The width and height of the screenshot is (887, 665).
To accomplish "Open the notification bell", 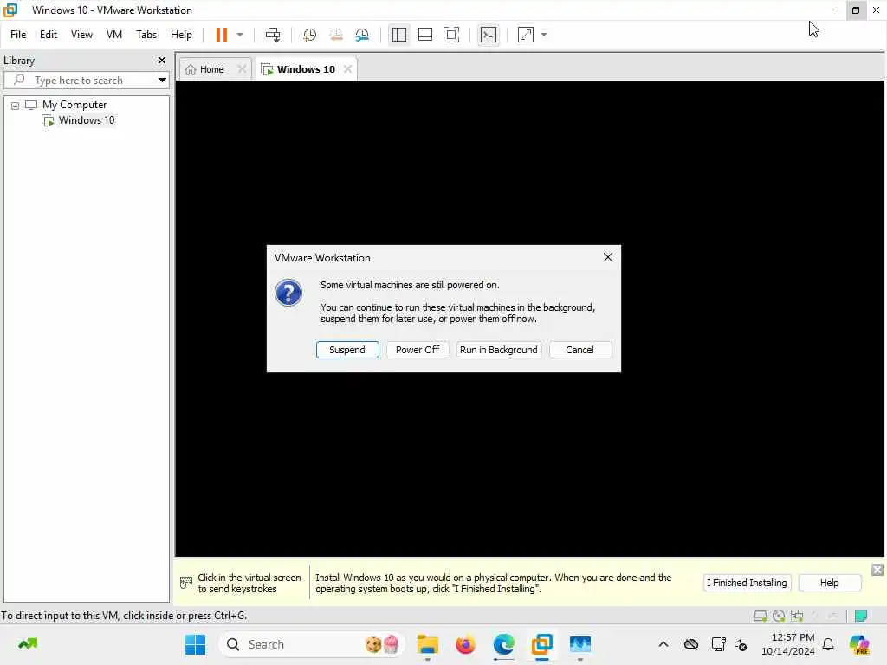I will click(x=828, y=644).
